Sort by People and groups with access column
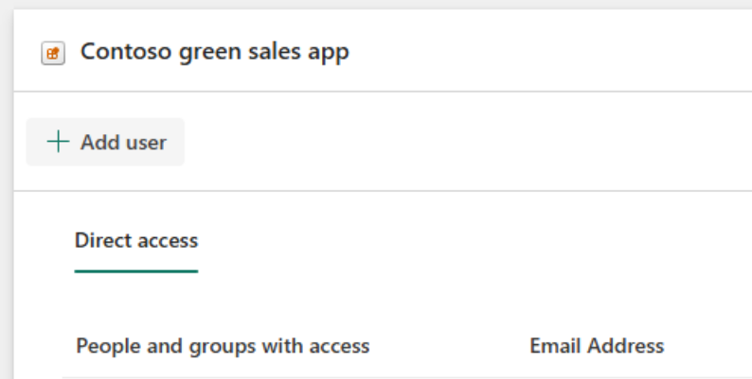 click(x=223, y=346)
